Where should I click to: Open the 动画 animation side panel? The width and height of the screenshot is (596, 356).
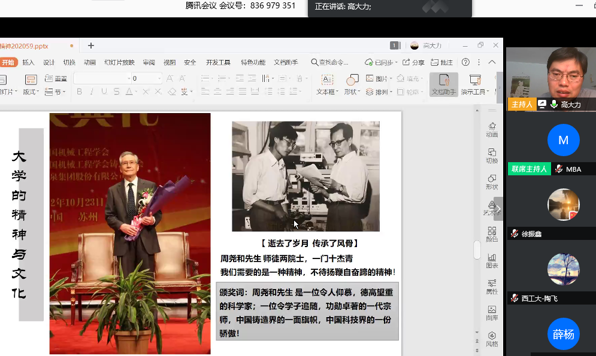pos(492,129)
